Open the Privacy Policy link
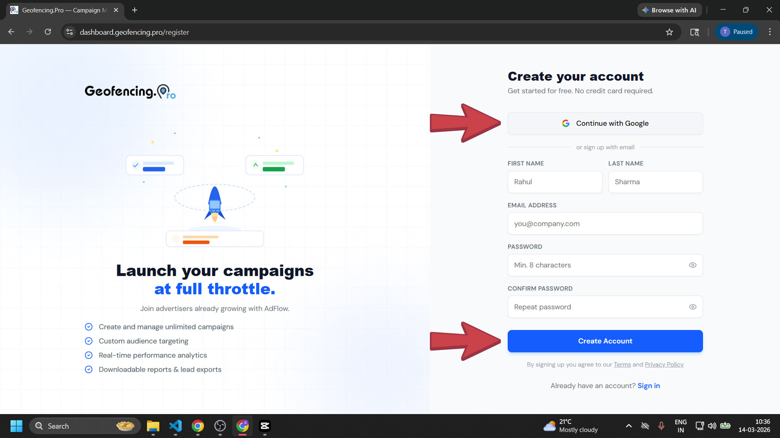Image resolution: width=780 pixels, height=438 pixels. click(664, 365)
